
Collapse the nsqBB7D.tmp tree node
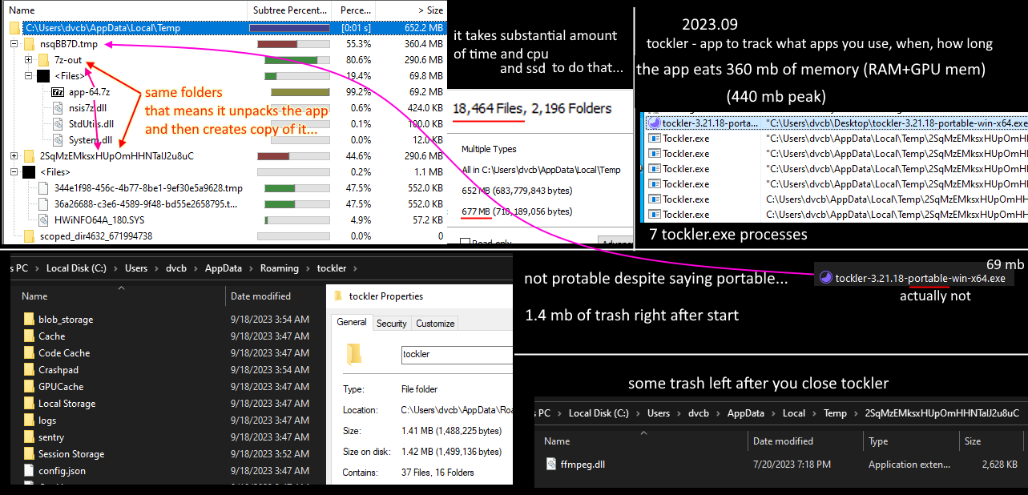point(14,44)
